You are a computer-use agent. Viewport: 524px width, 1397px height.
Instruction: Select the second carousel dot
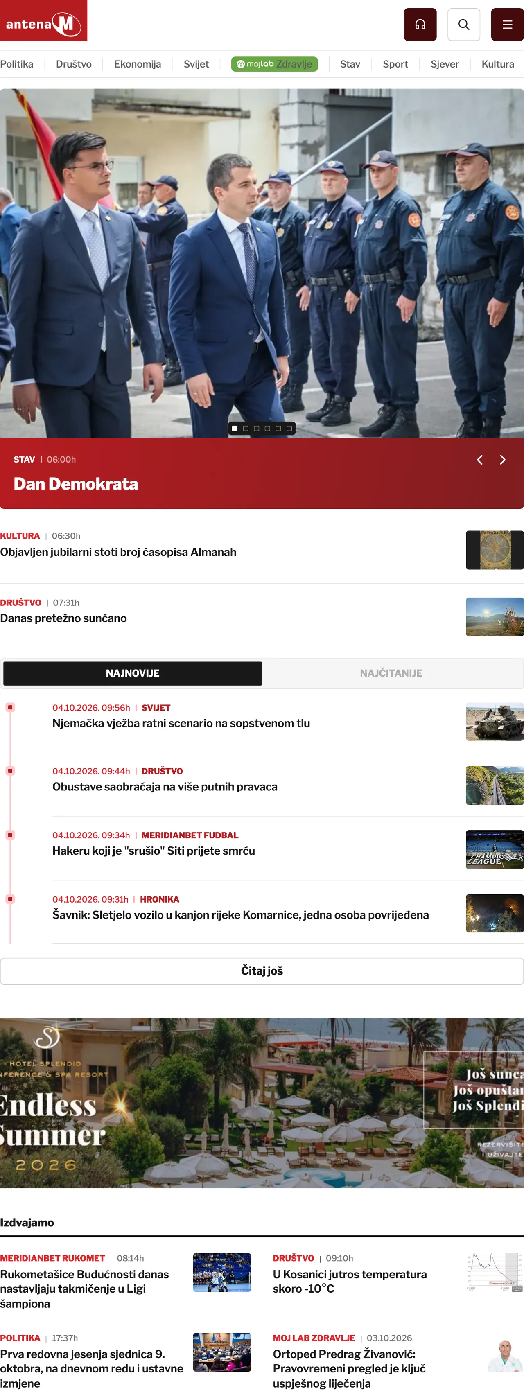[x=246, y=429]
